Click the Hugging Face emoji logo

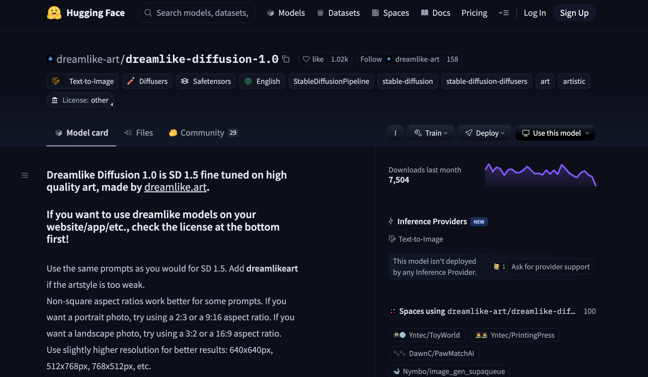click(x=54, y=13)
